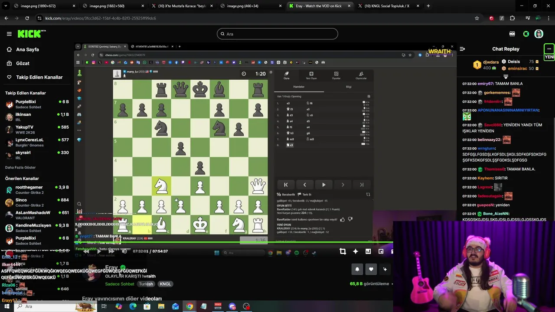This screenshot has height=312, width=555.
Task: Toggle video theater mode icon
Action: 381,251
